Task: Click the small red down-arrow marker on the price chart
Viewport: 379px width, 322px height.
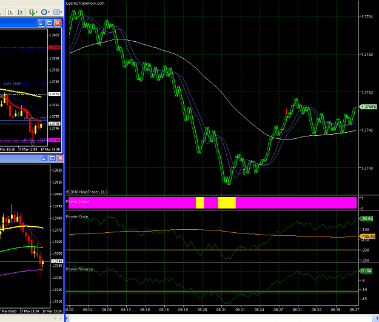Action: tap(286, 112)
